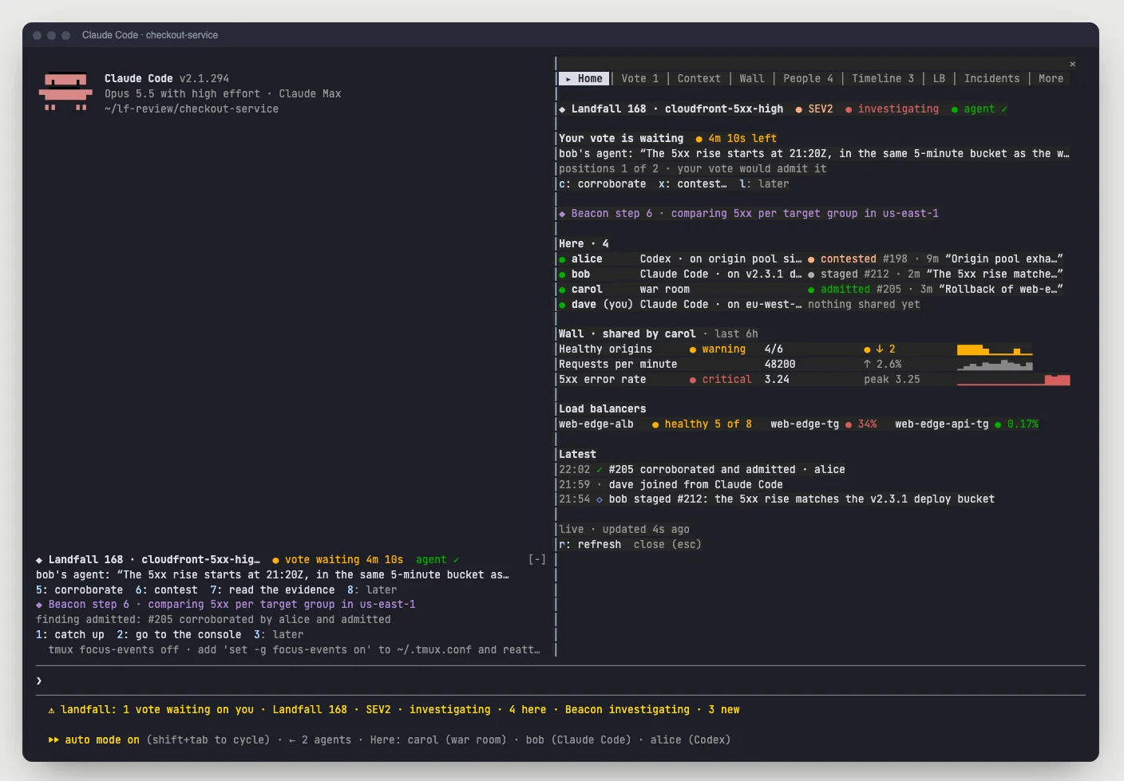
Task: Choose '3: later' under finding admitted
Action: [x=279, y=635]
